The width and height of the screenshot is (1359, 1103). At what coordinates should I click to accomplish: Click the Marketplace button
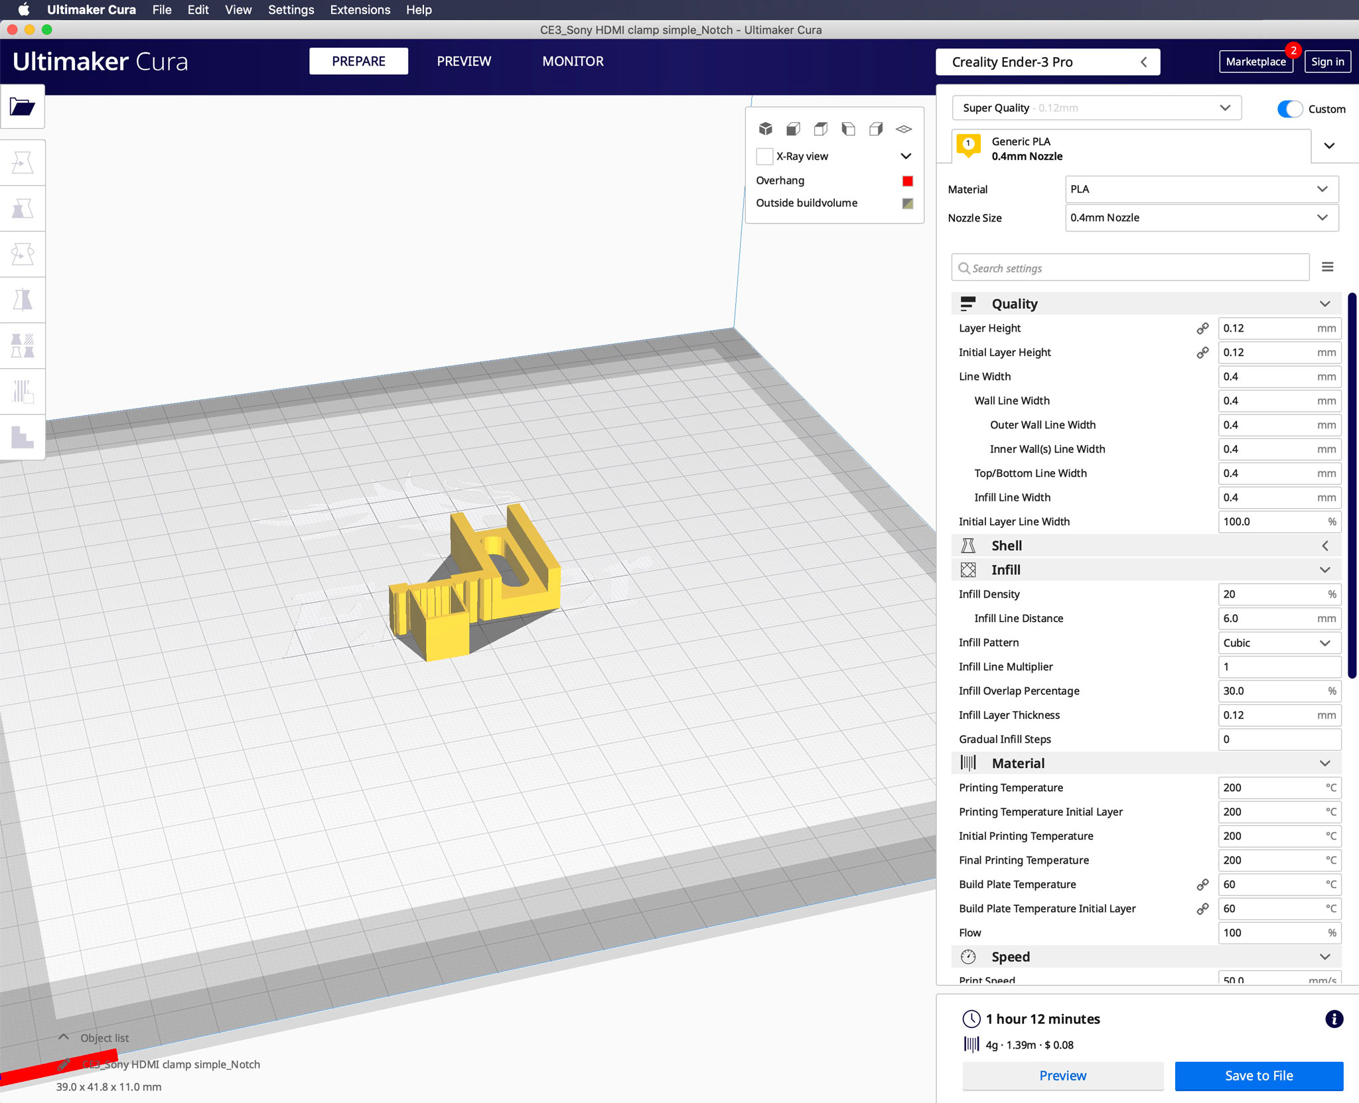[x=1255, y=62]
